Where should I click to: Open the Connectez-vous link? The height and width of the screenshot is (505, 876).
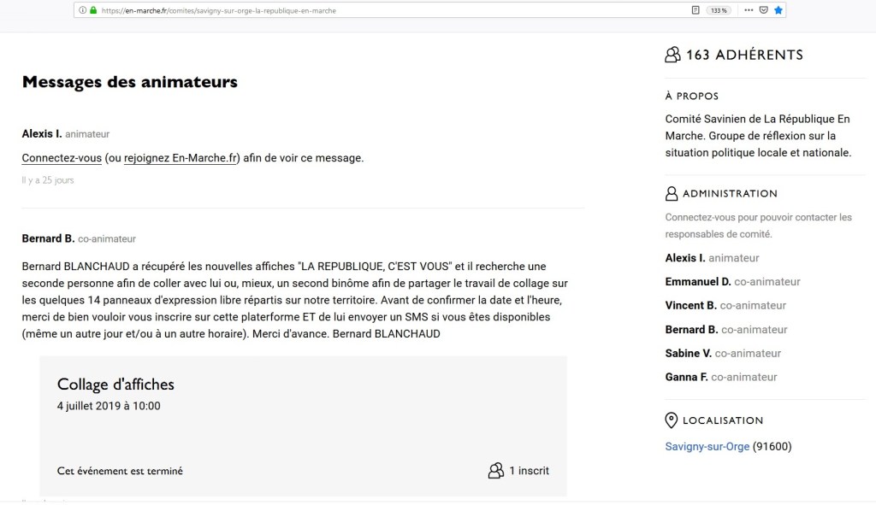pos(61,157)
